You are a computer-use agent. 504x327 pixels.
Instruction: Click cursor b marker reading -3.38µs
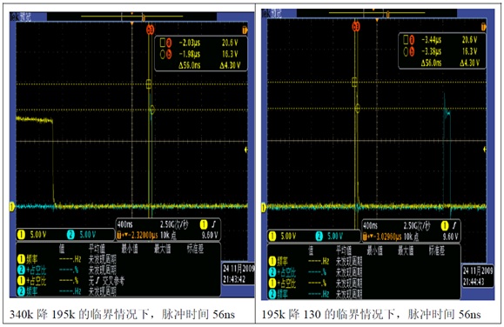(x=412, y=51)
